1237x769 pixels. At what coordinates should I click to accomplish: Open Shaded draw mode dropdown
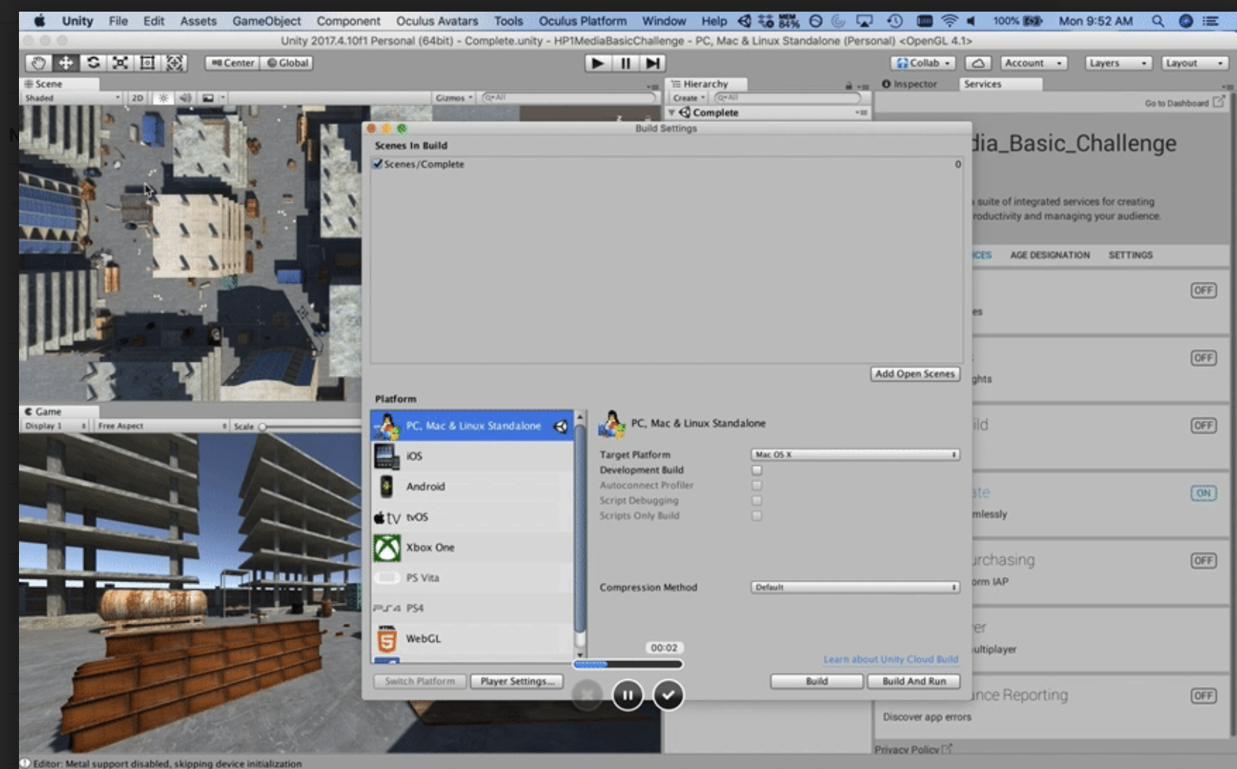[x=72, y=98]
